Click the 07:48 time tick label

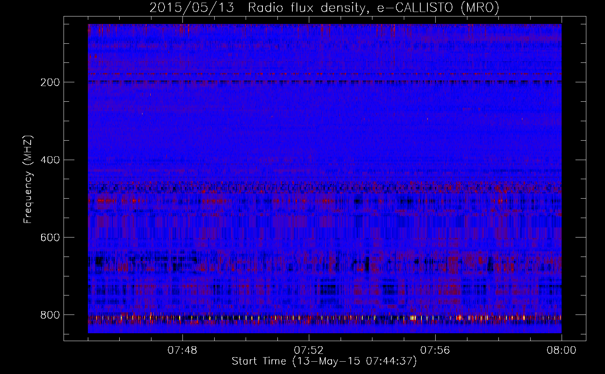[x=182, y=350]
